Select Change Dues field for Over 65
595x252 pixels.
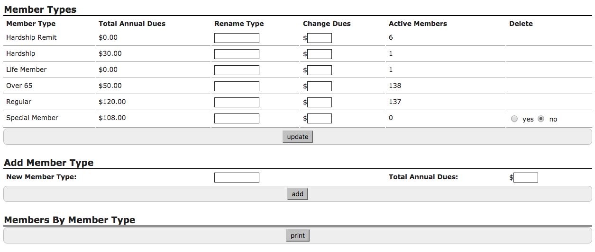[320, 87]
